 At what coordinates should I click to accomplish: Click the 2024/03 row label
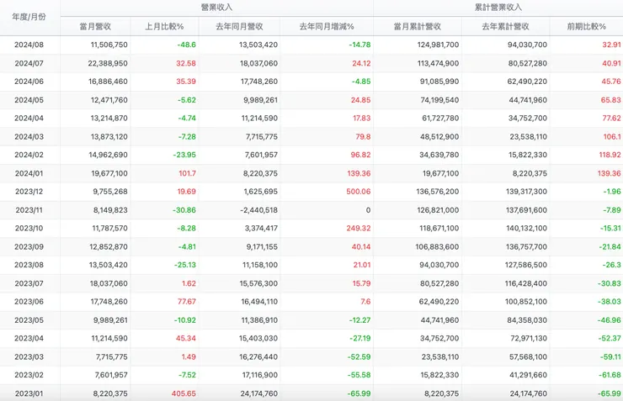point(29,137)
